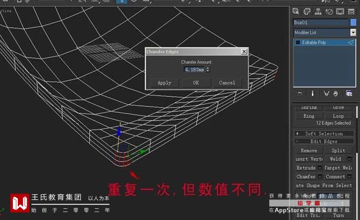
Task: Open Connect settings box beside Connect
Action: [349, 176]
